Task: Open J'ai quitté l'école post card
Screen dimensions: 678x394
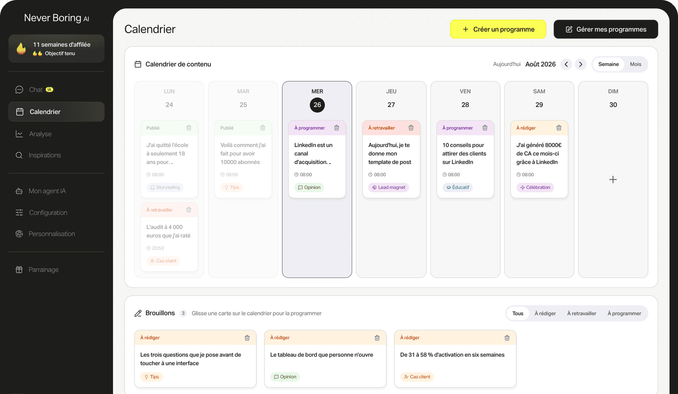Action: click(x=169, y=159)
